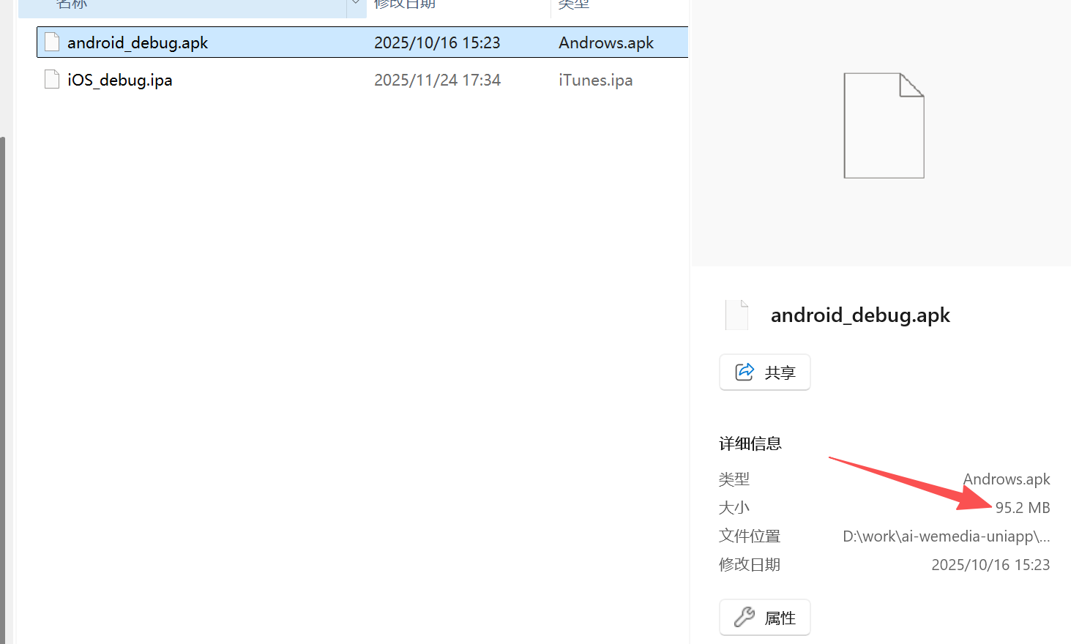Click android_debug.apk title in details pane
This screenshot has height=644, width=1071.
click(x=860, y=315)
